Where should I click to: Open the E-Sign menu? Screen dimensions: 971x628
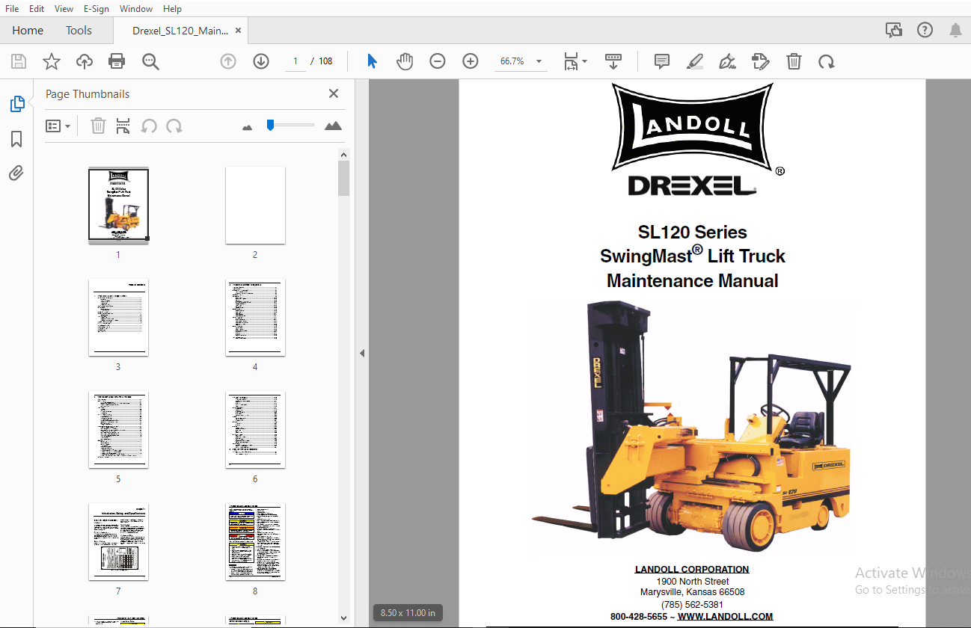click(96, 9)
